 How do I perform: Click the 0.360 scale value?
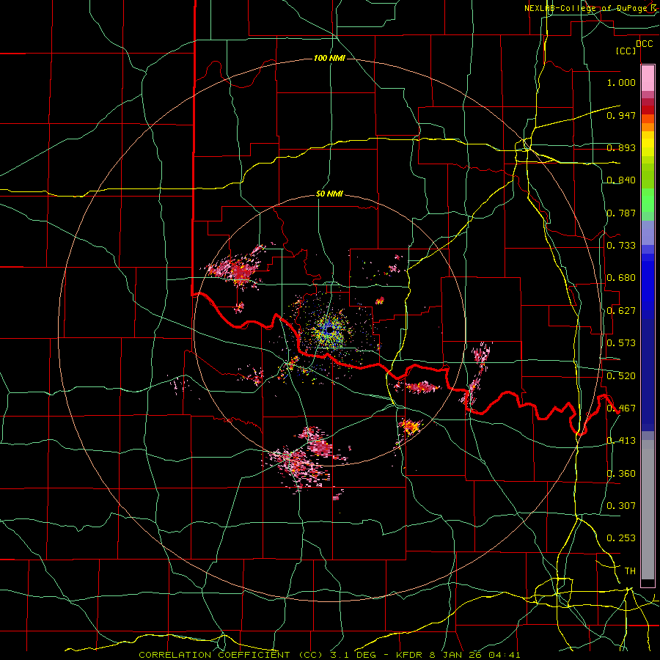(621, 474)
